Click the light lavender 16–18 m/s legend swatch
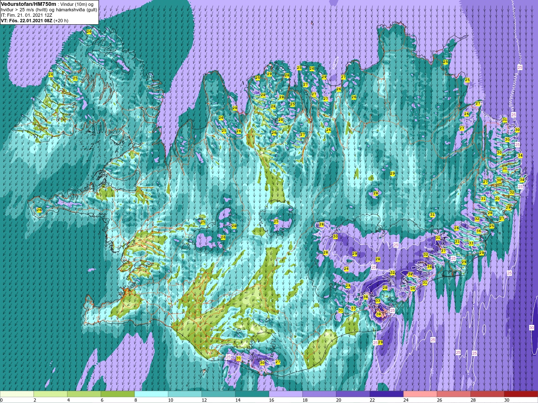 pos(286,394)
